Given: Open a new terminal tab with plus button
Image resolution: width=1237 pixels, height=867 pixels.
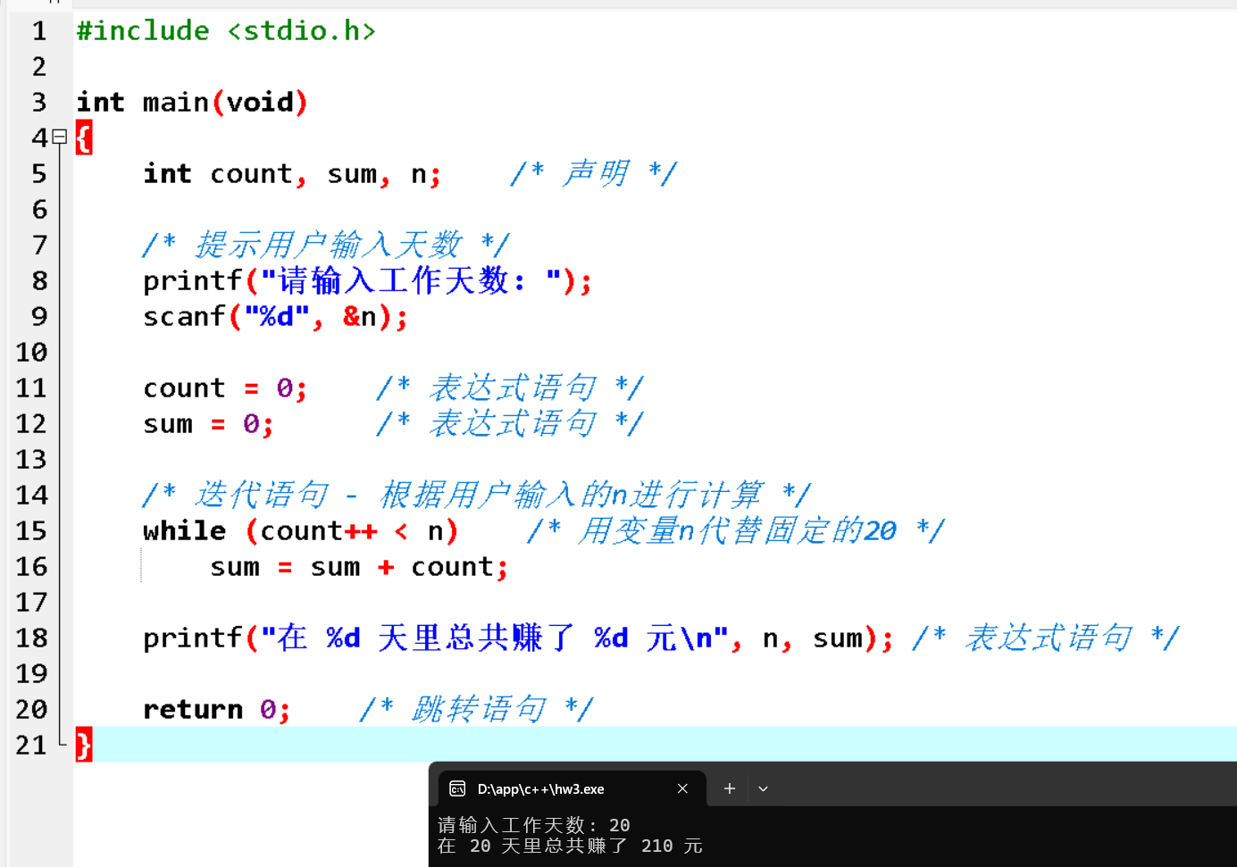Looking at the screenshot, I should (730, 788).
